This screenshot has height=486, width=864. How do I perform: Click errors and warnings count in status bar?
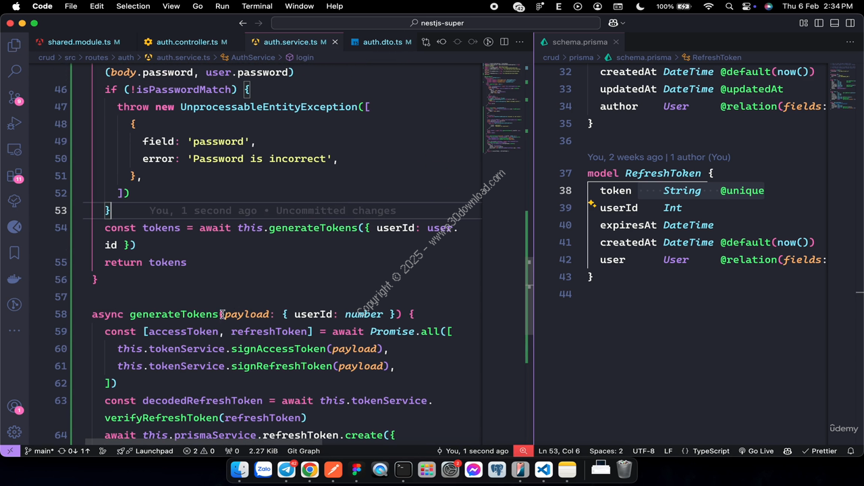(x=199, y=451)
